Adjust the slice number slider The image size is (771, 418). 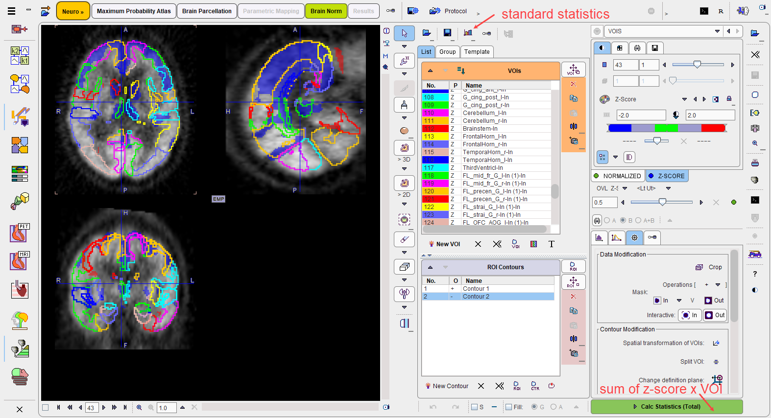[x=698, y=65]
